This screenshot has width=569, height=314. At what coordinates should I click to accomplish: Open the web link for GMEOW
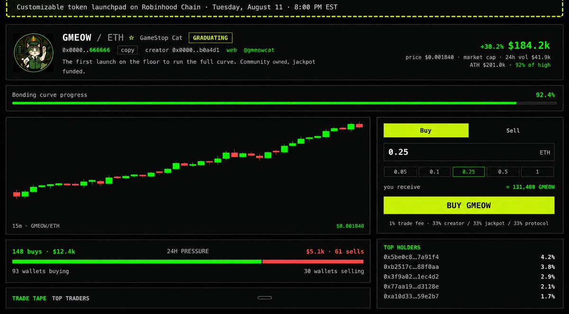[231, 50]
